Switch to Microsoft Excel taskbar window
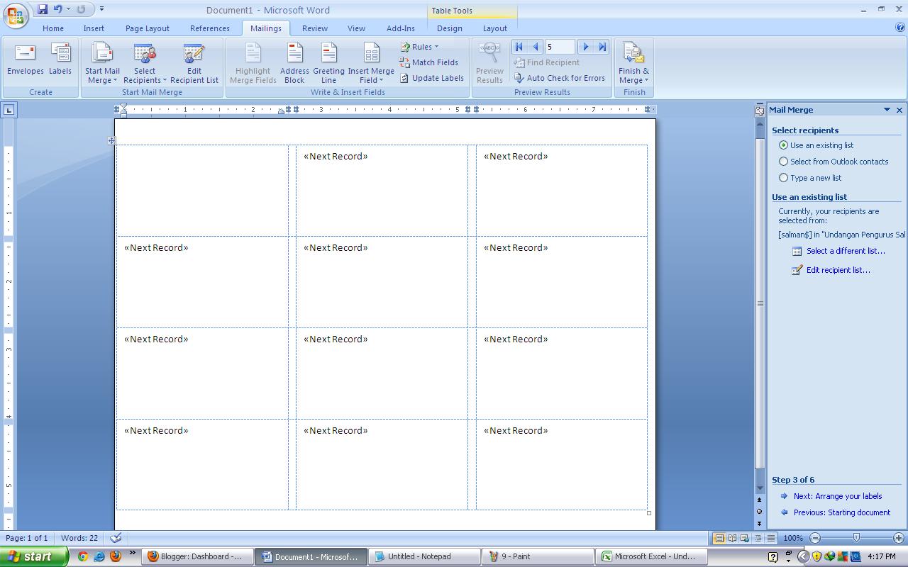This screenshot has width=908, height=567. pyautogui.click(x=653, y=556)
